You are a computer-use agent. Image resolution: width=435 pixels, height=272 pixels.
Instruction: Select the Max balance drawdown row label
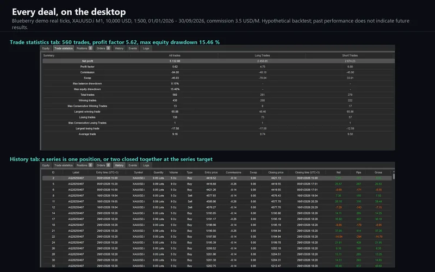click(87, 84)
